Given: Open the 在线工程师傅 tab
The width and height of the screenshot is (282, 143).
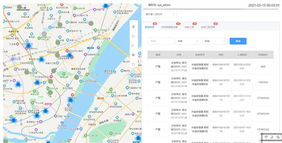Looking at the screenshot, I should (208, 27).
